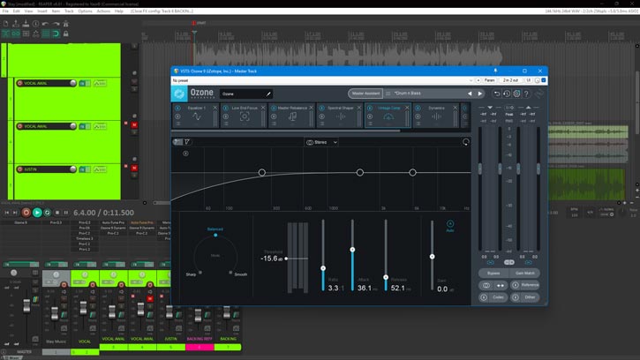Toggle grid lines toolbar icon
640x360 pixels.
[x=46, y=34]
